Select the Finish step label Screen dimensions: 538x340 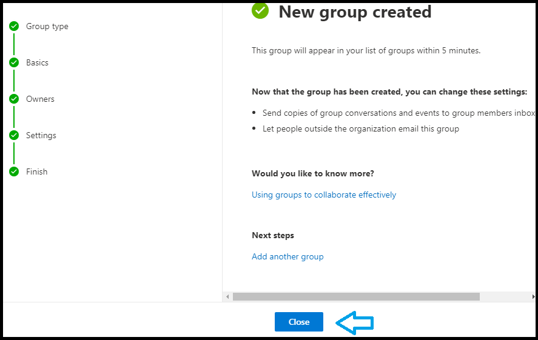(37, 172)
